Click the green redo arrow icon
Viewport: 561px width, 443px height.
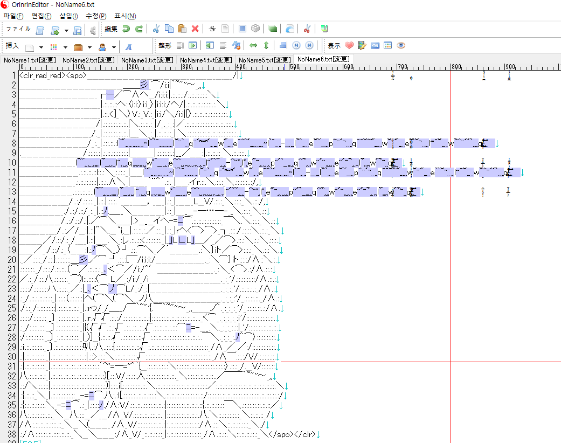138,29
